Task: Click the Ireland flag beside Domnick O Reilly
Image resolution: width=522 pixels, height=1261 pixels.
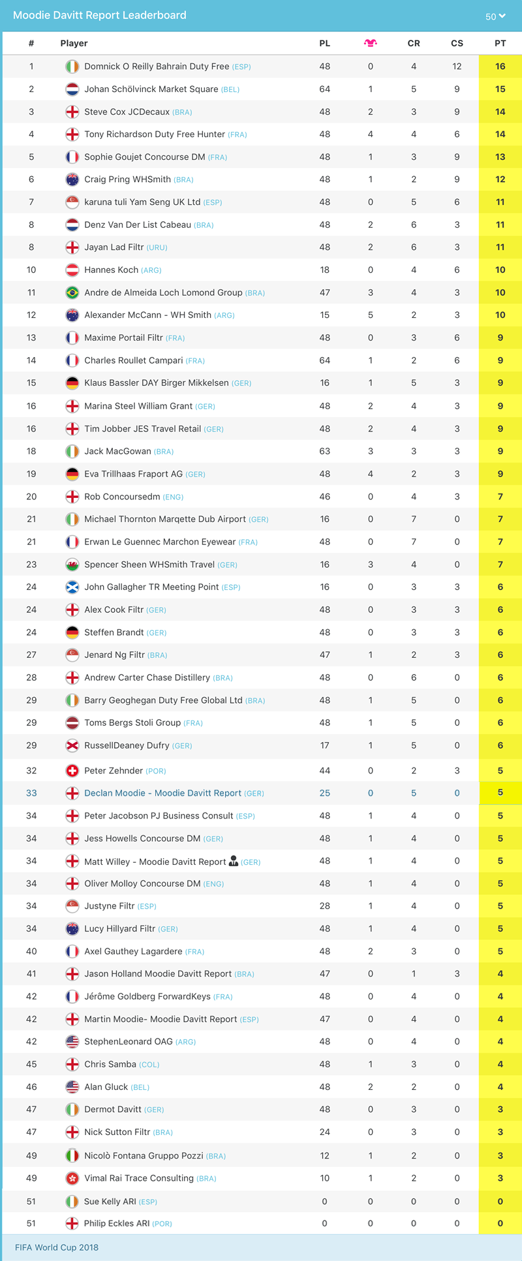Action: tap(72, 67)
